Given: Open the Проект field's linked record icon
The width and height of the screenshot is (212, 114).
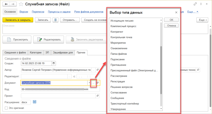Looking at the screenshot, I should 98,95.
